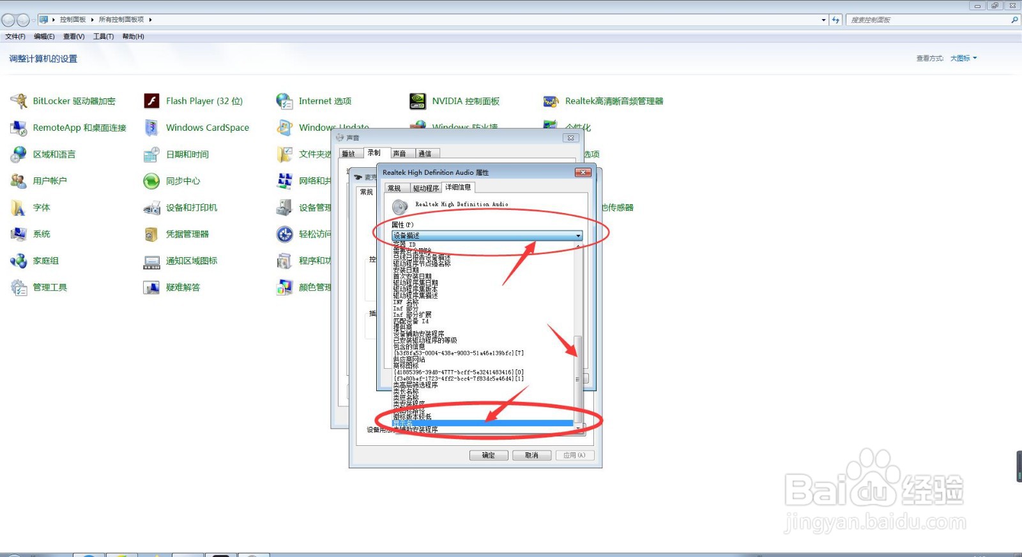Open 区域和语言 icon
This screenshot has height=557, width=1022.
[x=19, y=154]
